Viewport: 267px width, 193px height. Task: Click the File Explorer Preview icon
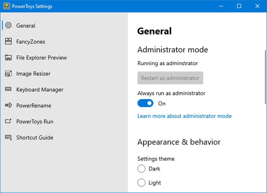8,58
